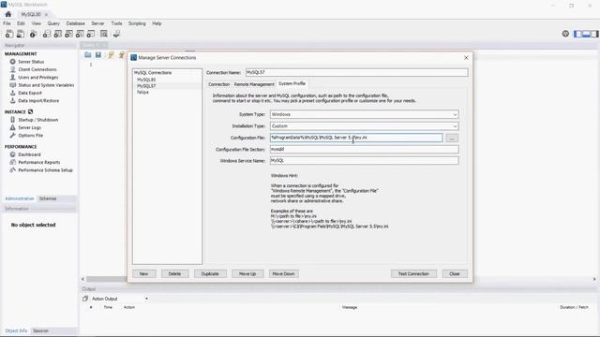Open the object inspector info icon

pyautogui.click(x=34, y=34)
